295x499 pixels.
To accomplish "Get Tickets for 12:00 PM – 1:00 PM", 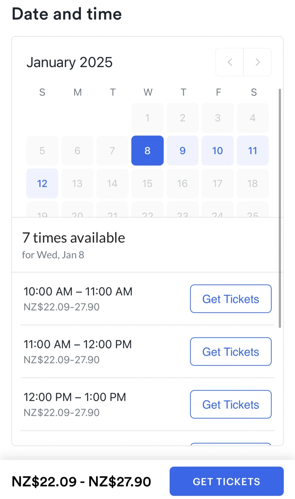I will [231, 404].
